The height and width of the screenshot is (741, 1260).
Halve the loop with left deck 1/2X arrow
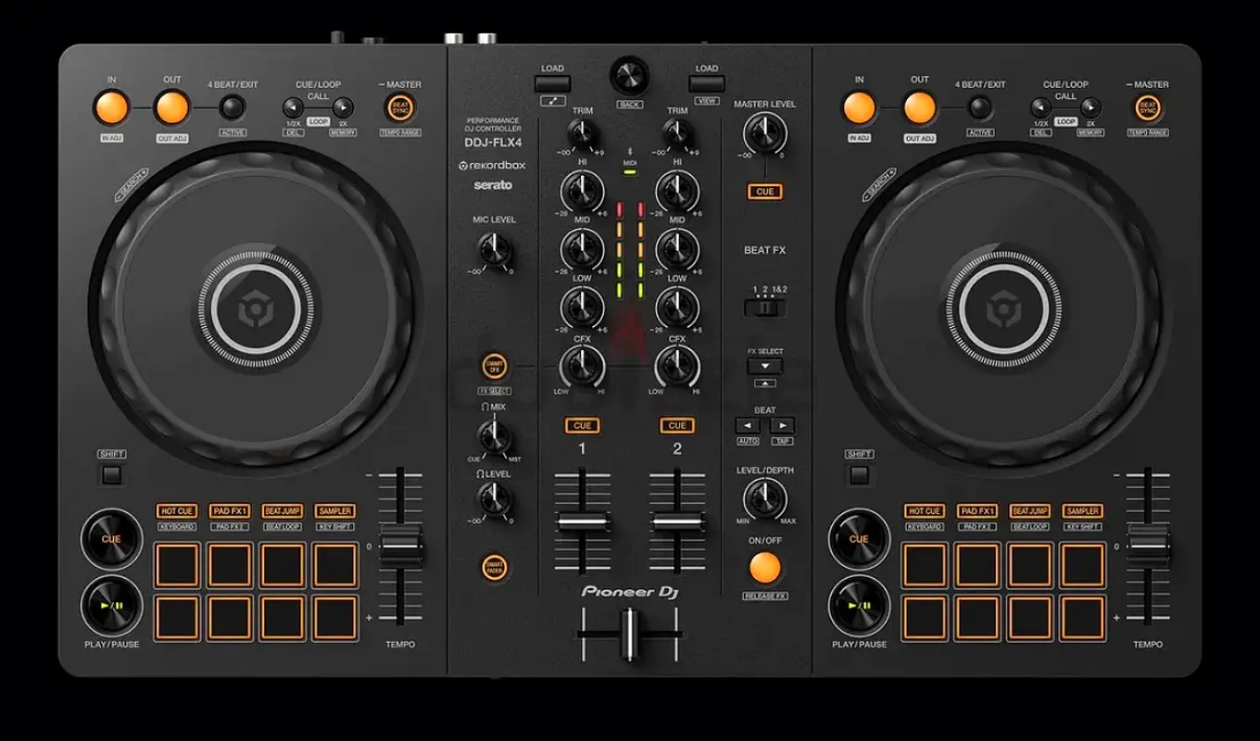click(x=293, y=107)
